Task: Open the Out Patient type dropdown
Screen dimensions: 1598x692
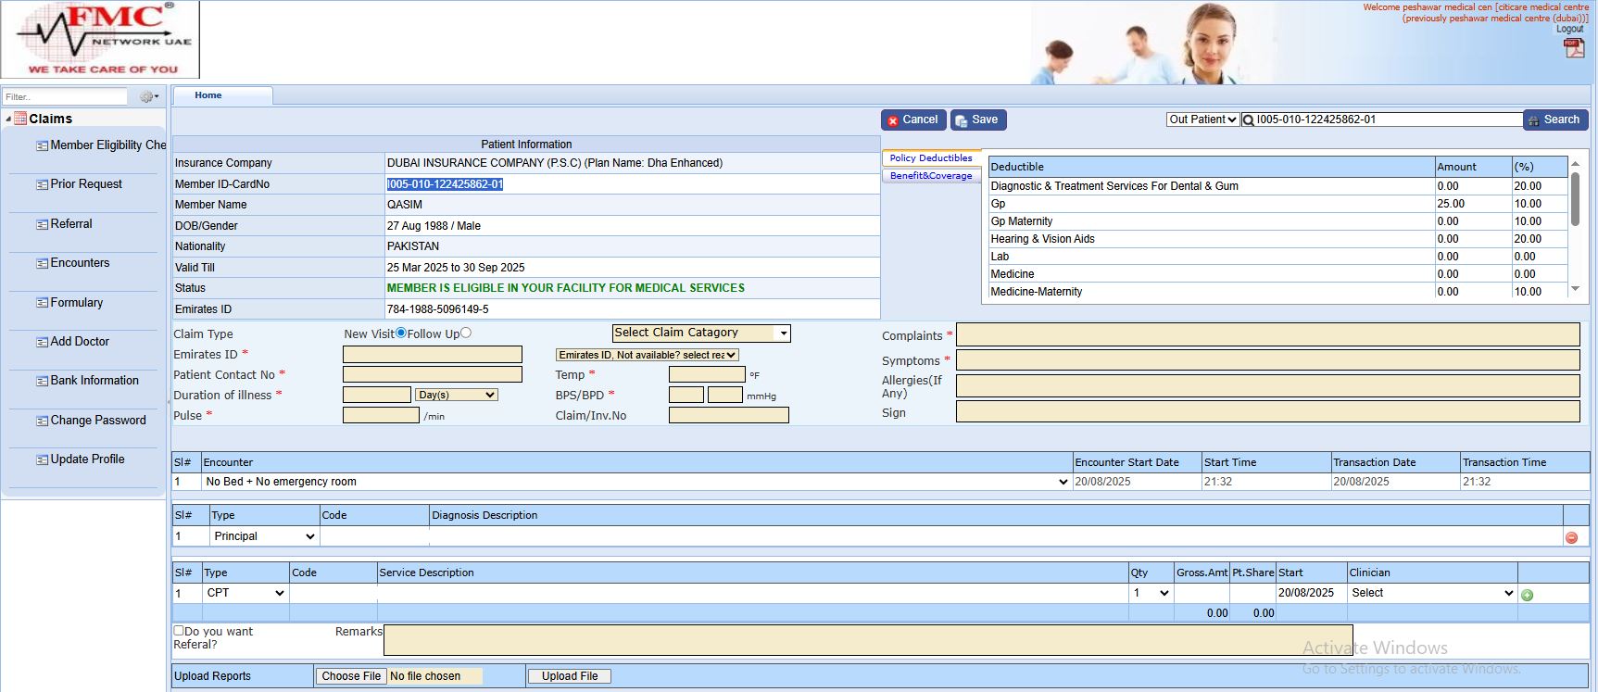Action: pos(1202,120)
